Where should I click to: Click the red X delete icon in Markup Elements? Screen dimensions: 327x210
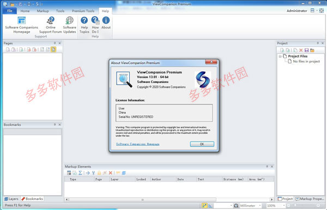click(111, 173)
